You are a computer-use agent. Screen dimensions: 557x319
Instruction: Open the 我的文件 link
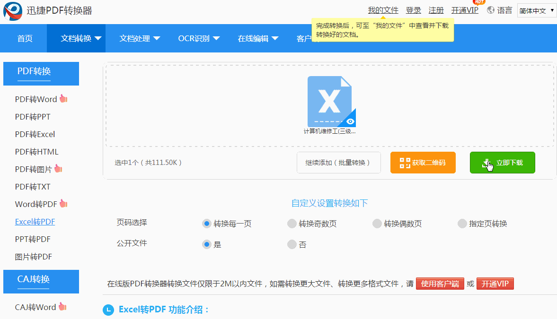(x=383, y=9)
